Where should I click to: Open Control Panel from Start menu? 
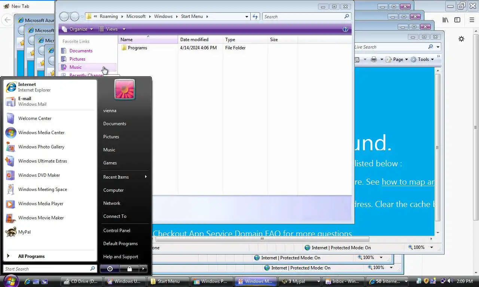[125, 231]
